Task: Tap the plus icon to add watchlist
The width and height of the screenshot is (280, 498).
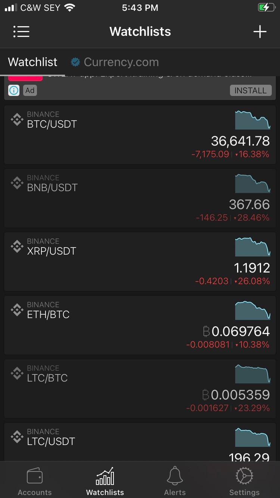Action: [x=260, y=31]
